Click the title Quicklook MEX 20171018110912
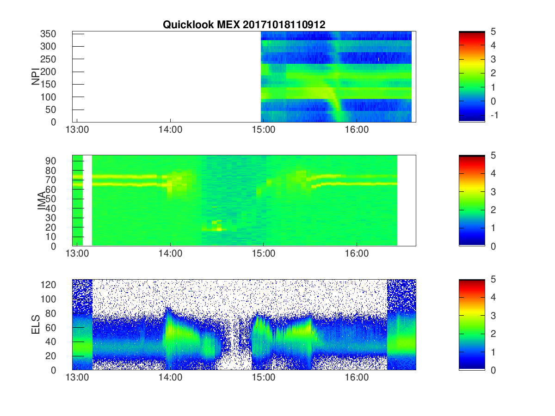Image resolution: width=555 pixels, height=416 pixels. [244, 25]
